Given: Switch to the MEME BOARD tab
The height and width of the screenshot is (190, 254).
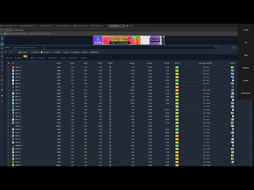Looking at the screenshot, I should (x=42, y=58).
